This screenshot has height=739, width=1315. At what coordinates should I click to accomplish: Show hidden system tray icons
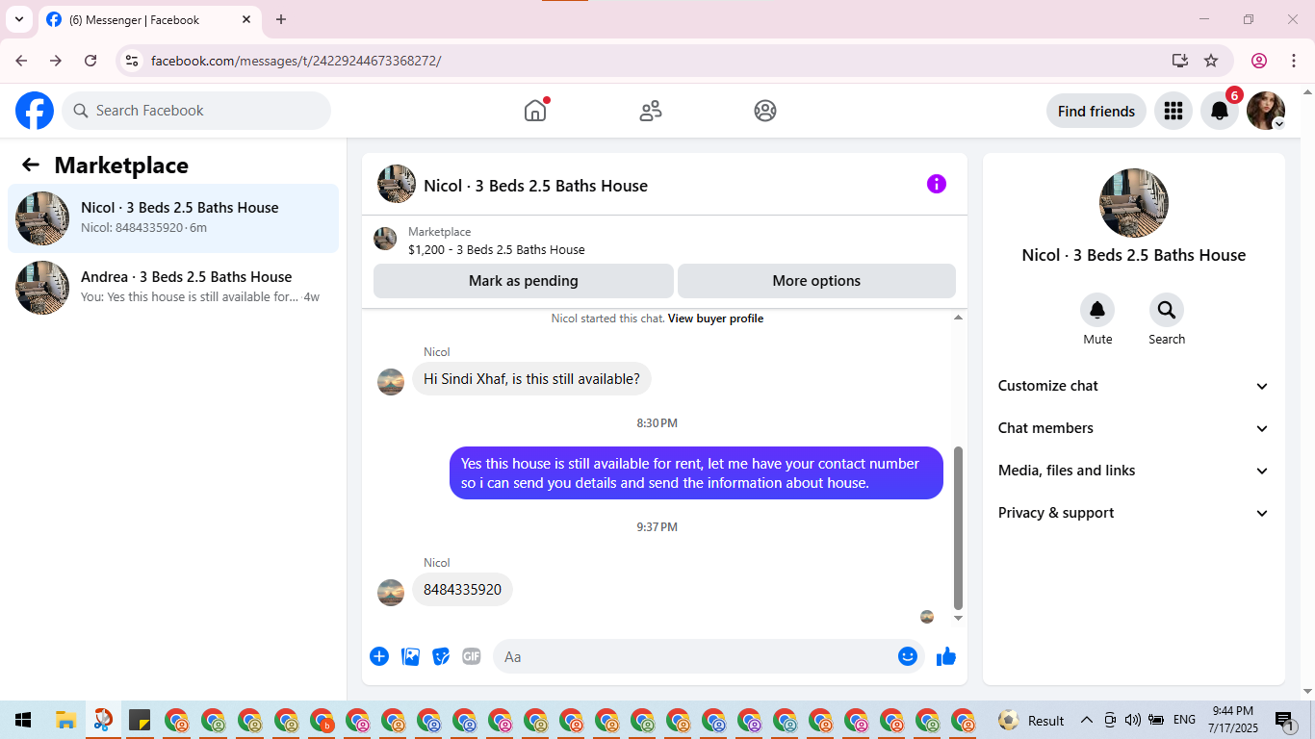click(x=1087, y=720)
